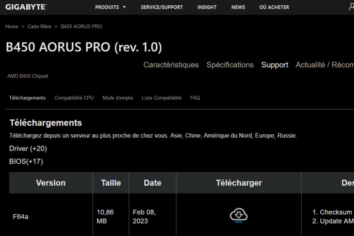Download the F64a BIOS via cloud icon

tap(239, 215)
